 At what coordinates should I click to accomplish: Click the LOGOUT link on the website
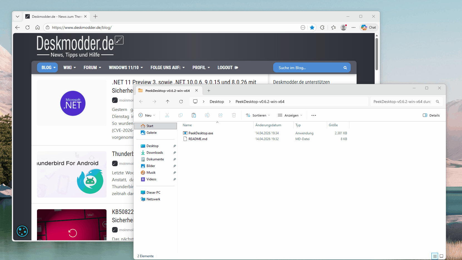click(x=228, y=68)
